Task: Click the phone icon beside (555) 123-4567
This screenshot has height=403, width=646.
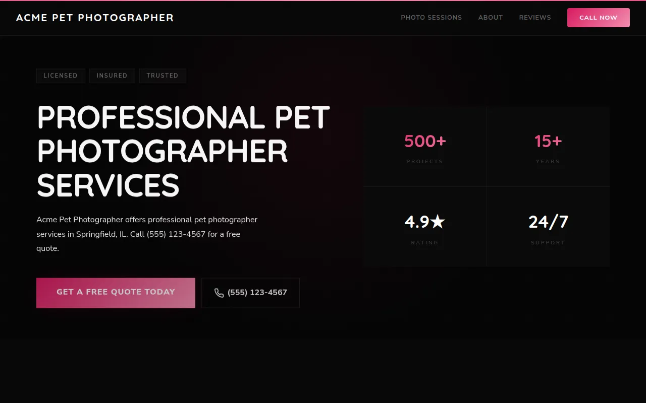Action: [x=219, y=293]
